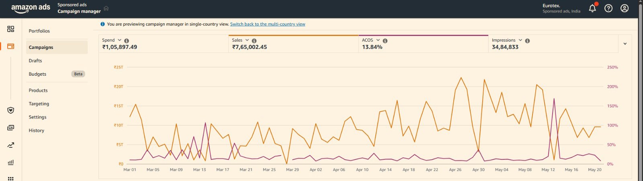Select Campaigns in the side menu
The image size is (643, 181).
(57, 47)
